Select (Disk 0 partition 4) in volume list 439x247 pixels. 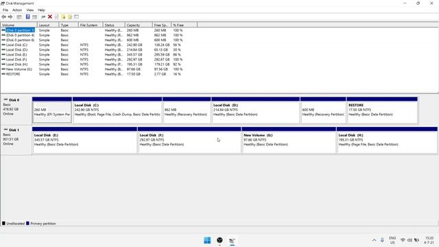tap(20, 35)
